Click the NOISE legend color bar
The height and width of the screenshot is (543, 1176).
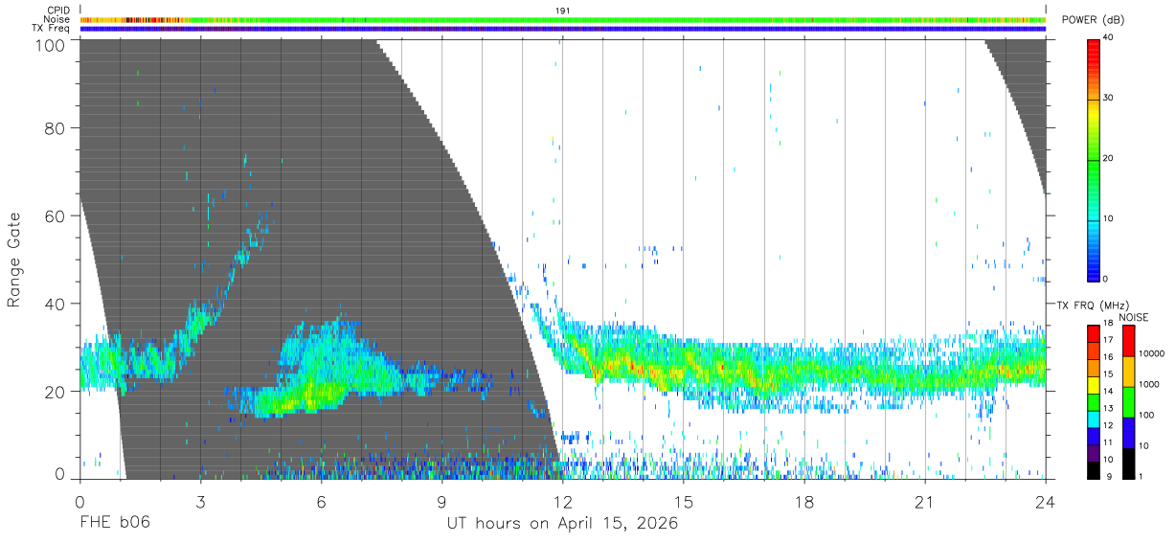coord(1127,401)
